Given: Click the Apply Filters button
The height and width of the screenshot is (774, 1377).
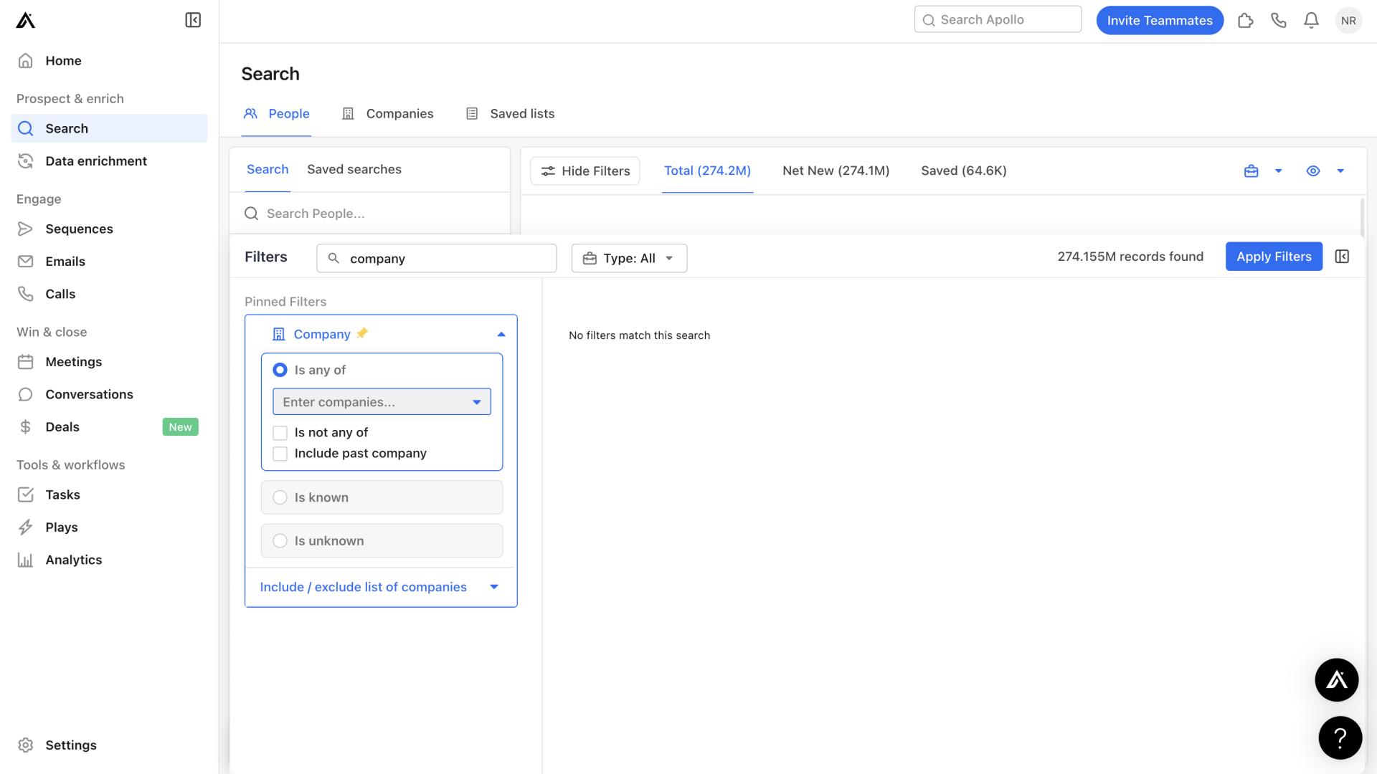Looking at the screenshot, I should point(1274,256).
